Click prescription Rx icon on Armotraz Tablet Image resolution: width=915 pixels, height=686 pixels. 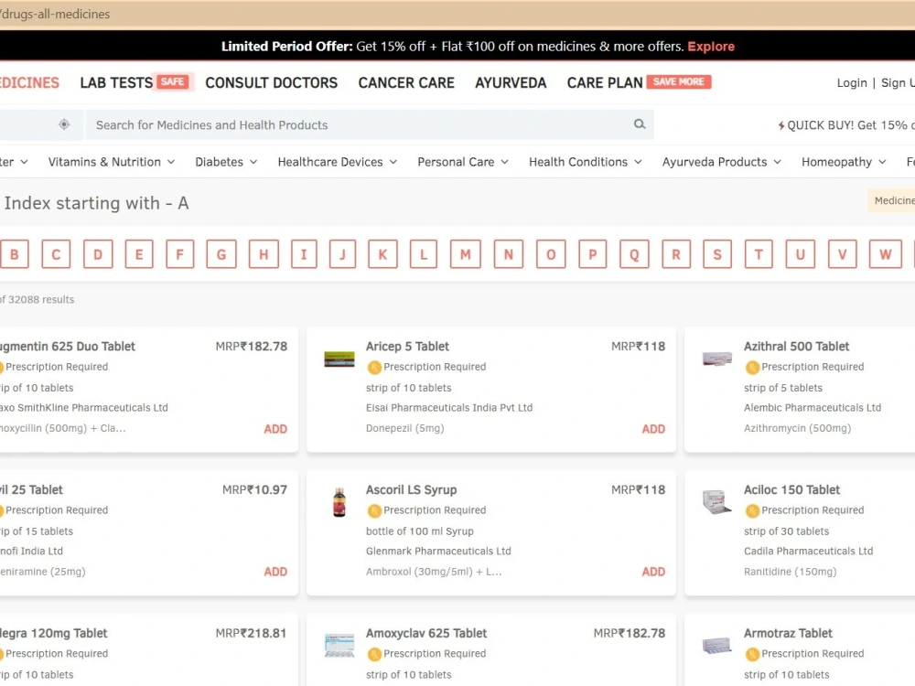[752, 654]
